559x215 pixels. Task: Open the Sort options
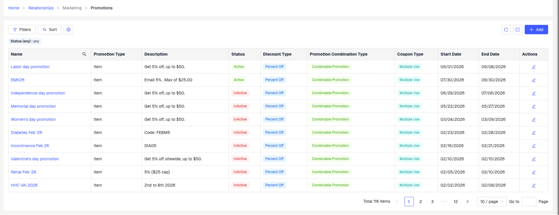click(x=50, y=30)
